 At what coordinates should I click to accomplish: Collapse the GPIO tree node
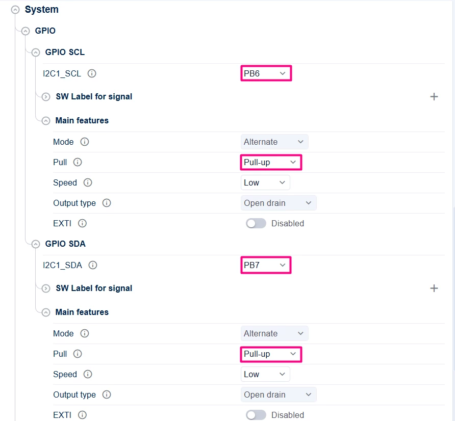pyautogui.click(x=26, y=31)
